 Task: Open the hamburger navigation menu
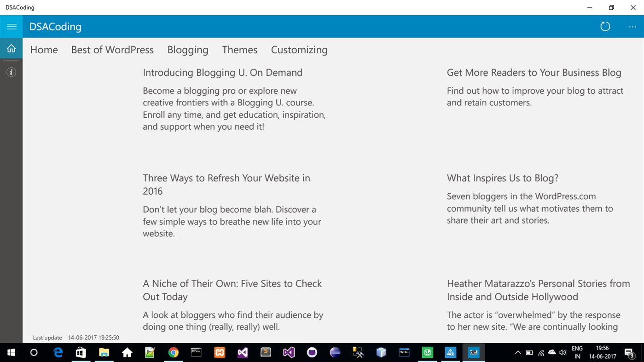pyautogui.click(x=11, y=26)
